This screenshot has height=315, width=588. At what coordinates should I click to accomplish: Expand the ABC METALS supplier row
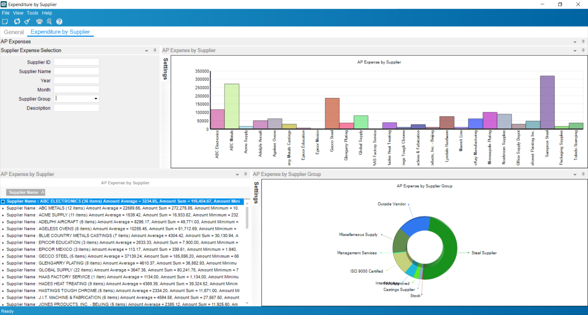click(4, 208)
